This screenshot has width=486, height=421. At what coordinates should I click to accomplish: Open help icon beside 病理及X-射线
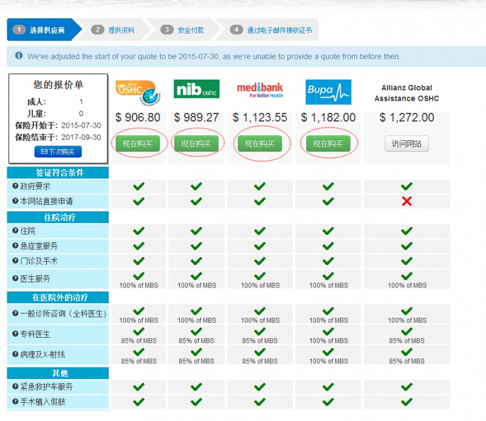tap(15, 354)
